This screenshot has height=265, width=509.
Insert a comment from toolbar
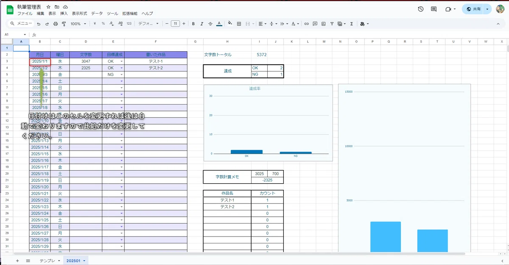[315, 24]
